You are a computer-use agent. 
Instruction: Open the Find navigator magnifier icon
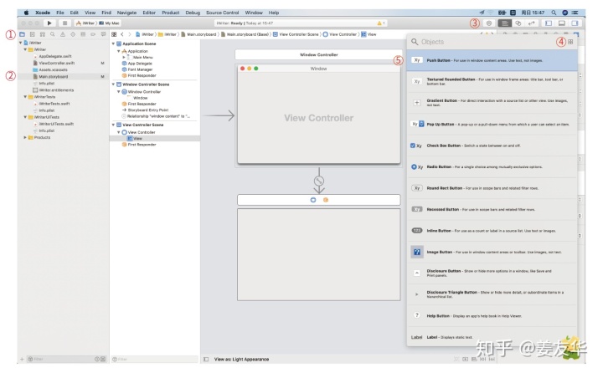click(x=52, y=34)
